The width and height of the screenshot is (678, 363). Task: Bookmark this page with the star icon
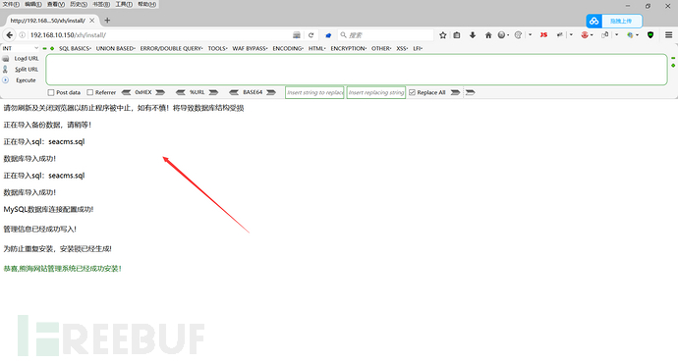(x=443, y=35)
